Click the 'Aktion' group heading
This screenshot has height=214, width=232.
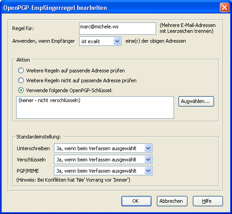click(x=23, y=60)
